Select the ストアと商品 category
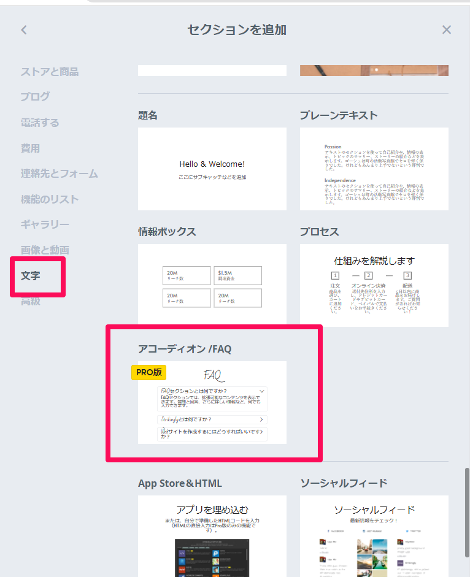 (50, 72)
